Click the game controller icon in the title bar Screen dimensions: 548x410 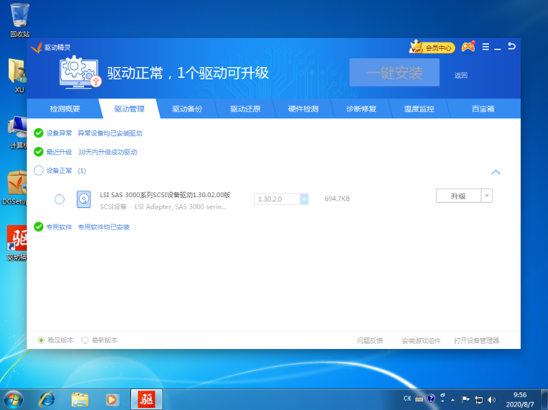468,46
